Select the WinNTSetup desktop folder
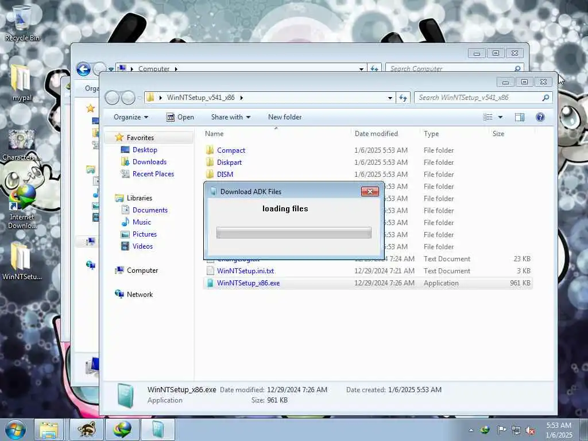 coord(22,262)
